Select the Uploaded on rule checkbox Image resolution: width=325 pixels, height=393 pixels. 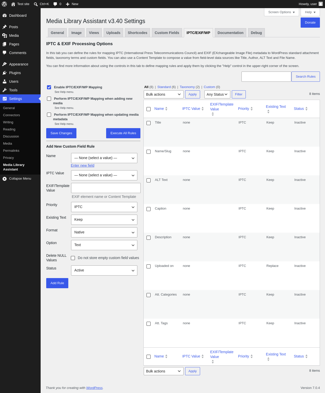coord(149,266)
